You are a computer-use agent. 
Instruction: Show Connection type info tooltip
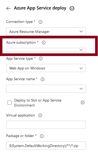40,22
